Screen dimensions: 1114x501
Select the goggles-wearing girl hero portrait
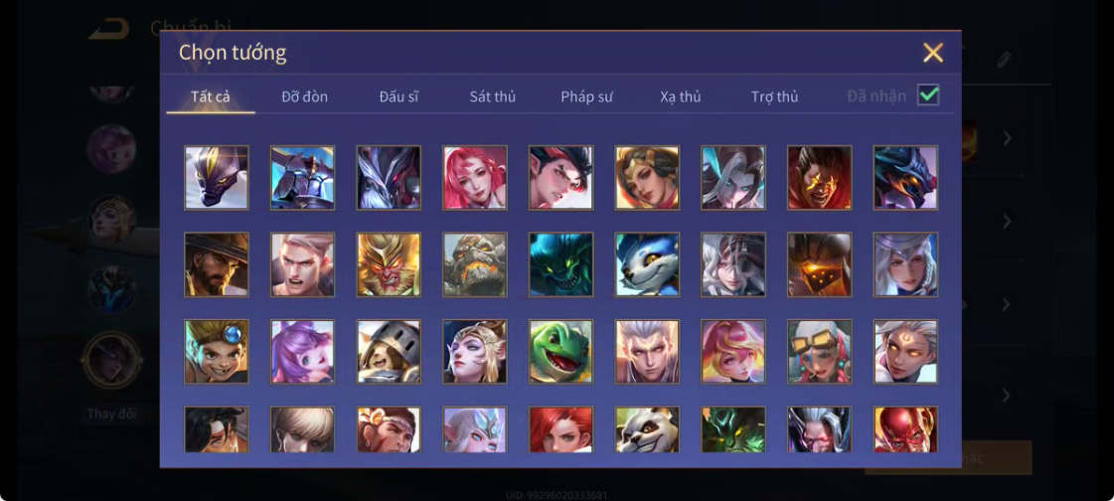pyautogui.click(x=819, y=351)
